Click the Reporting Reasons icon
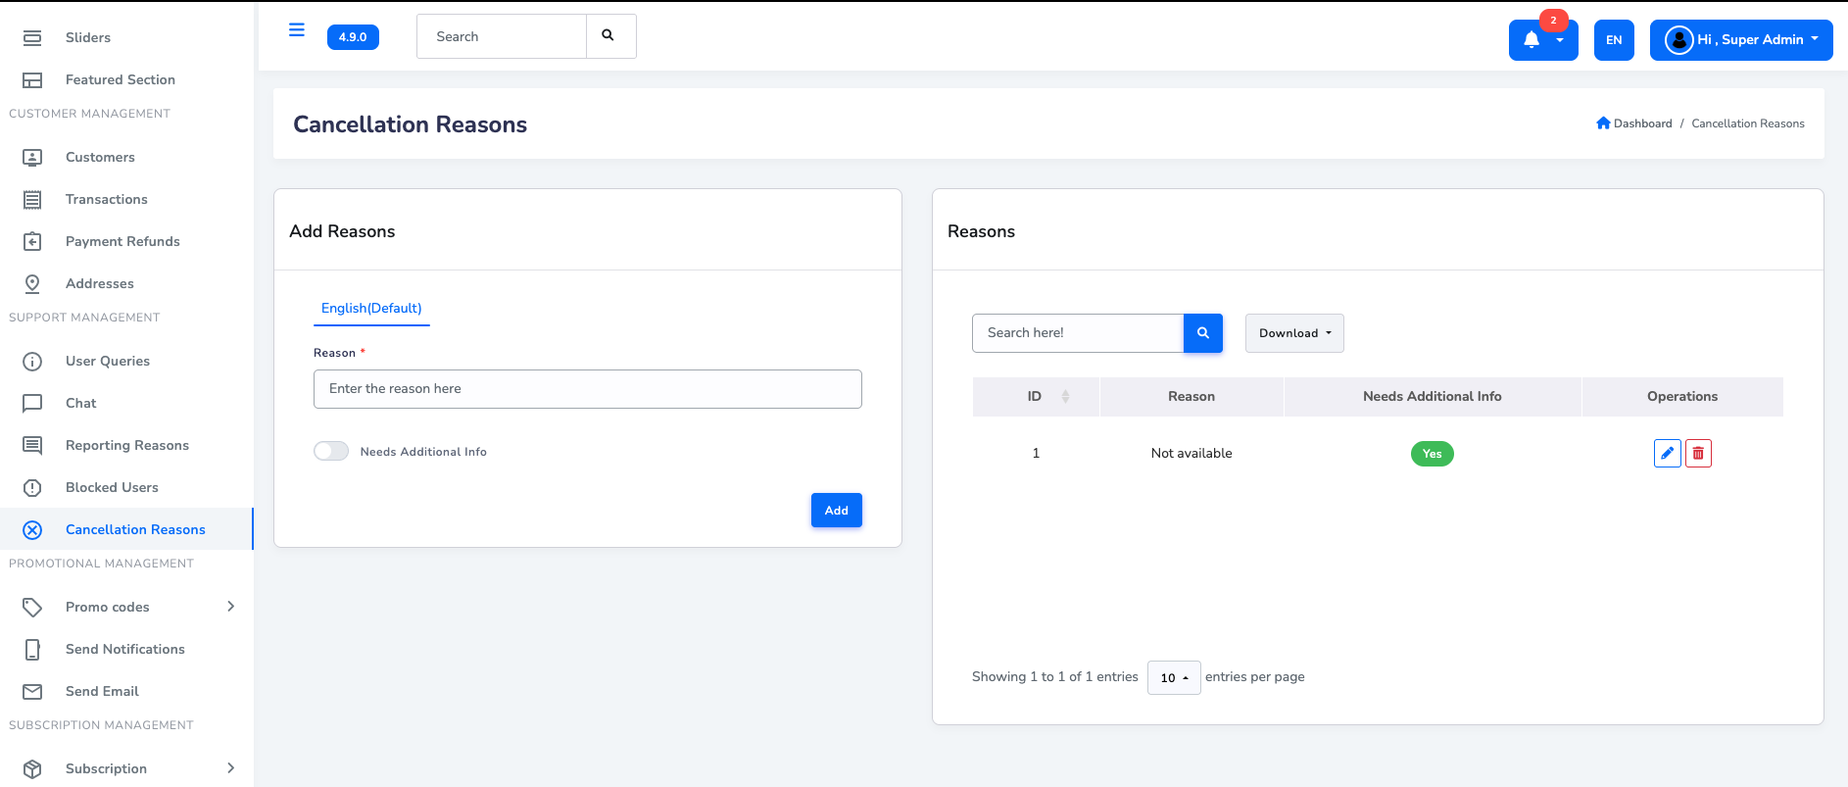The width and height of the screenshot is (1848, 787). 32,446
